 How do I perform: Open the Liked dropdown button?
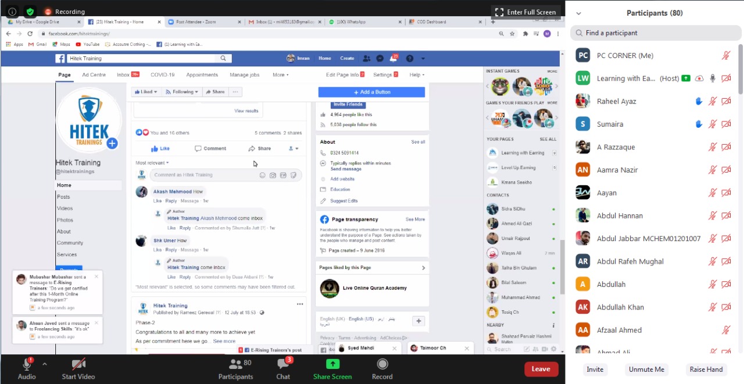click(145, 92)
